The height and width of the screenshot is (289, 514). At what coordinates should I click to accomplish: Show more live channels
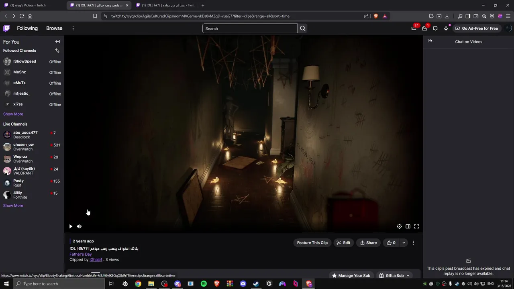click(x=13, y=206)
